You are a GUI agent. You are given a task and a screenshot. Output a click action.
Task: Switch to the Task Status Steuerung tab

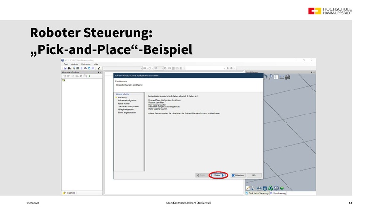[x=257, y=193]
